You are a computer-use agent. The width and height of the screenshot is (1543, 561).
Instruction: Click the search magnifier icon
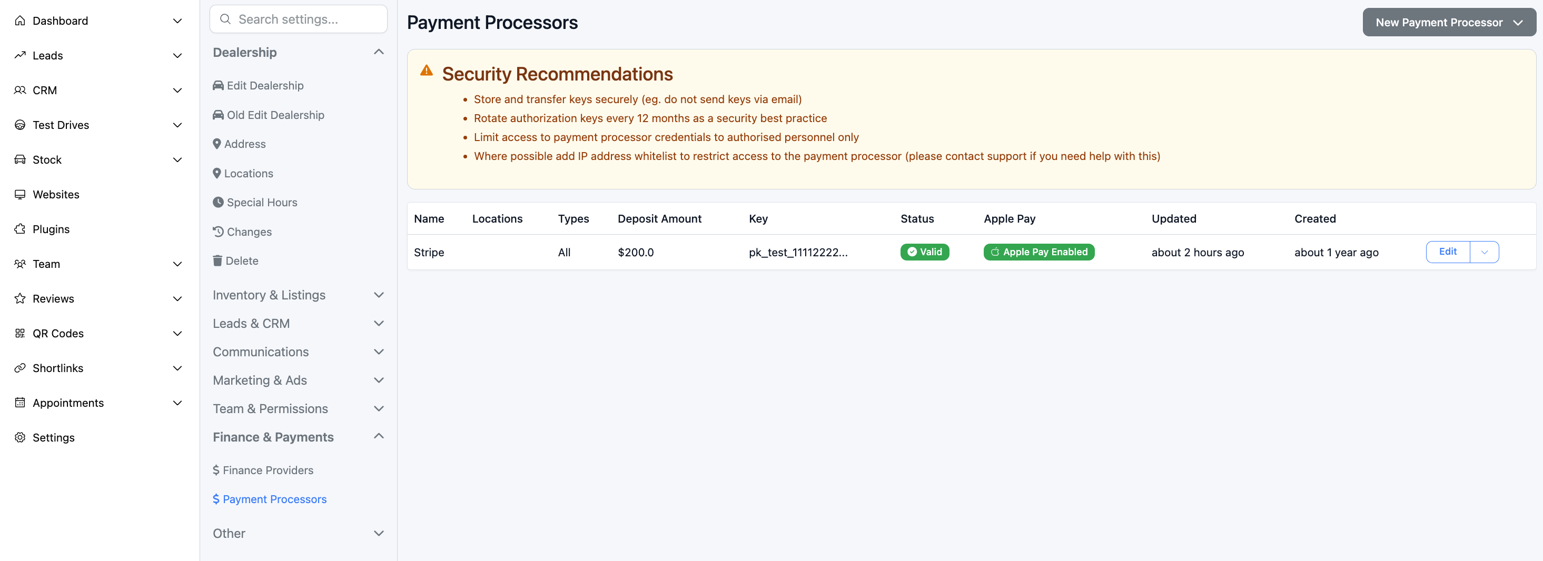225,19
